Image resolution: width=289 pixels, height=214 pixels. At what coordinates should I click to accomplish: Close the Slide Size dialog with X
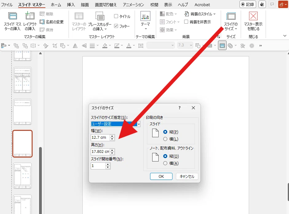point(193,108)
